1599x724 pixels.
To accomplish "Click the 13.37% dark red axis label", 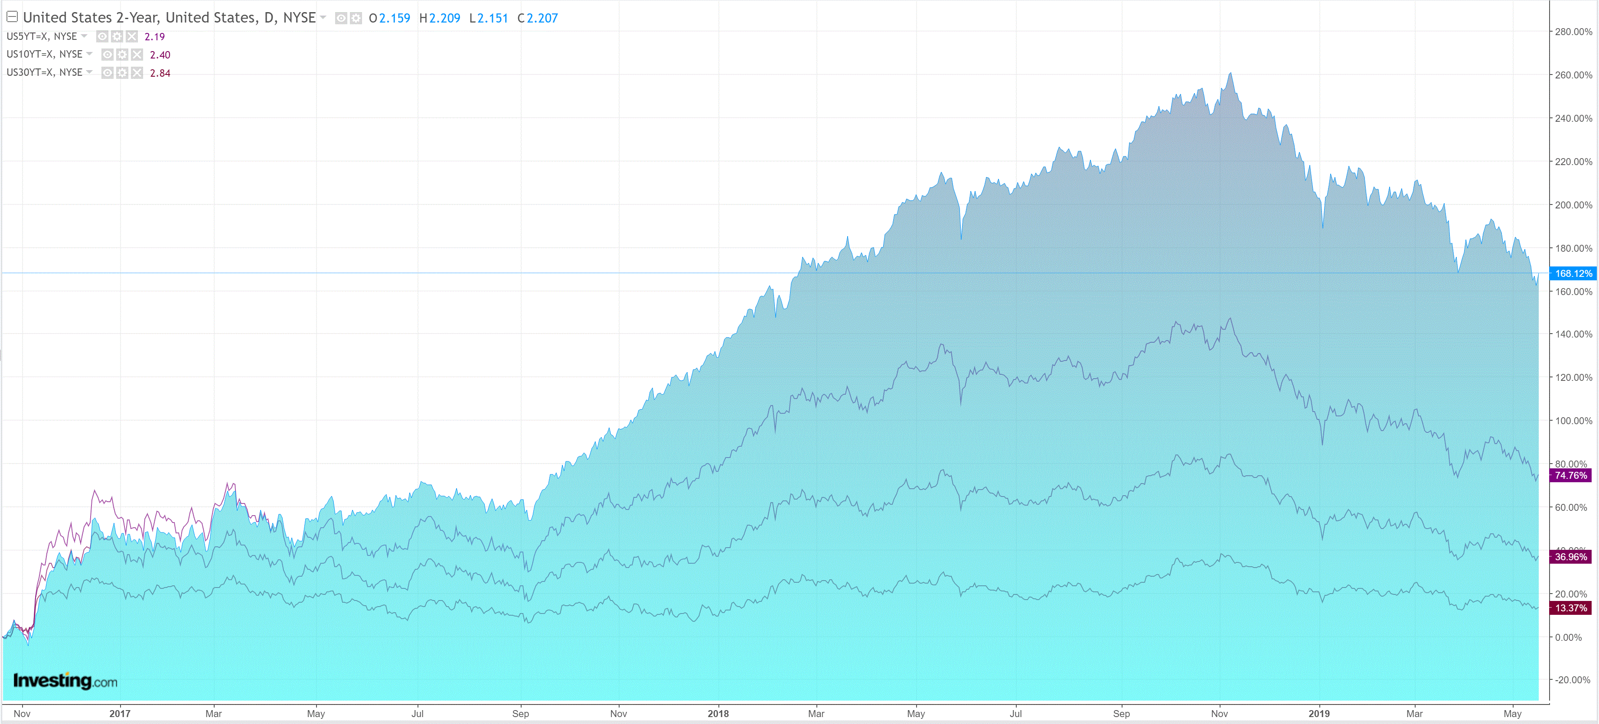I will click(x=1570, y=608).
